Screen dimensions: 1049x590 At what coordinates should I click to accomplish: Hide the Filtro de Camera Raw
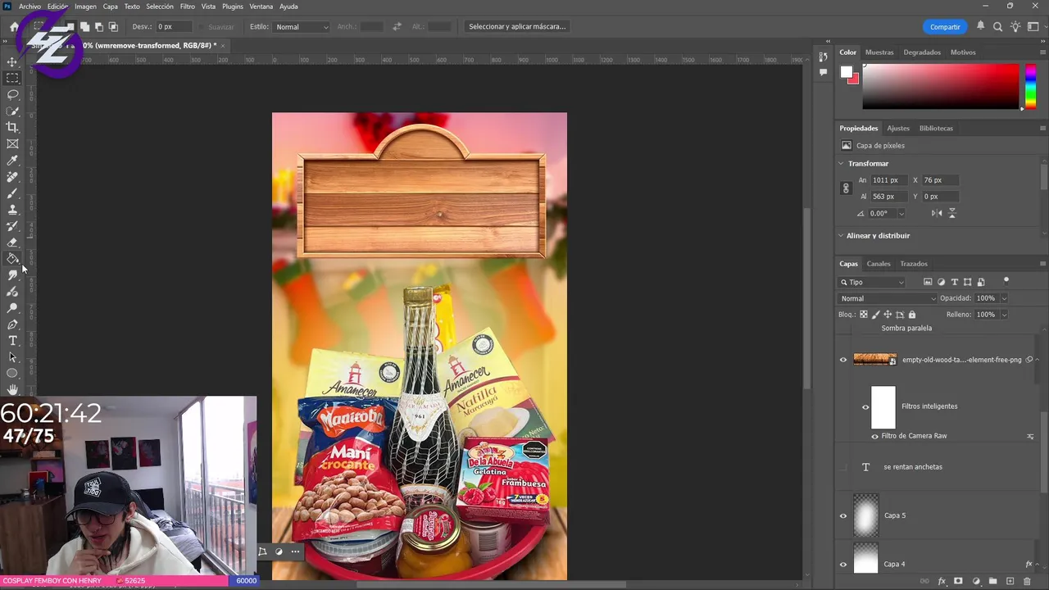click(x=874, y=436)
